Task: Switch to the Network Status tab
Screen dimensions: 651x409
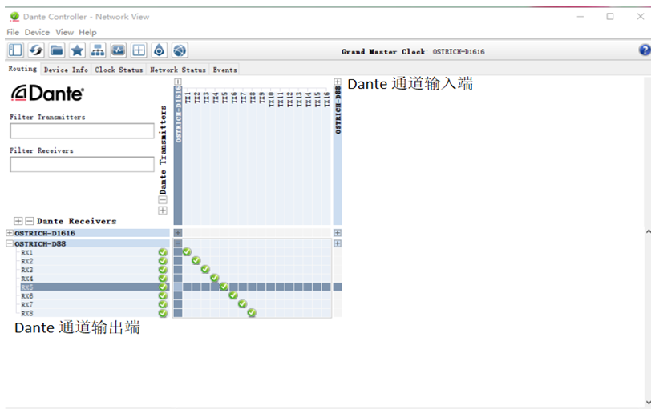Action: 178,70
